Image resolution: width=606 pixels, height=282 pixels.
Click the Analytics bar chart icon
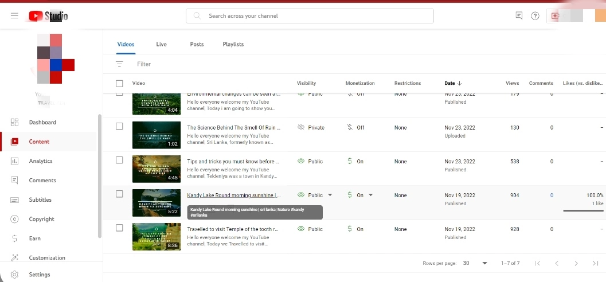pos(14,161)
